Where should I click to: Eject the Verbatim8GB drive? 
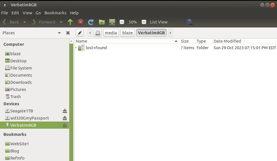click(65, 125)
